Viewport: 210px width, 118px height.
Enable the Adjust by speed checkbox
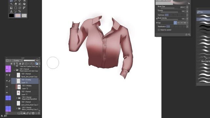tap(159, 30)
